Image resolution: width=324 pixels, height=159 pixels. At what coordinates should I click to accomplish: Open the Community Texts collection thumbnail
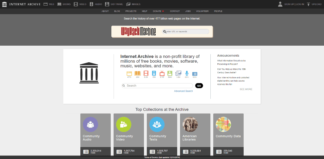click(x=157, y=124)
